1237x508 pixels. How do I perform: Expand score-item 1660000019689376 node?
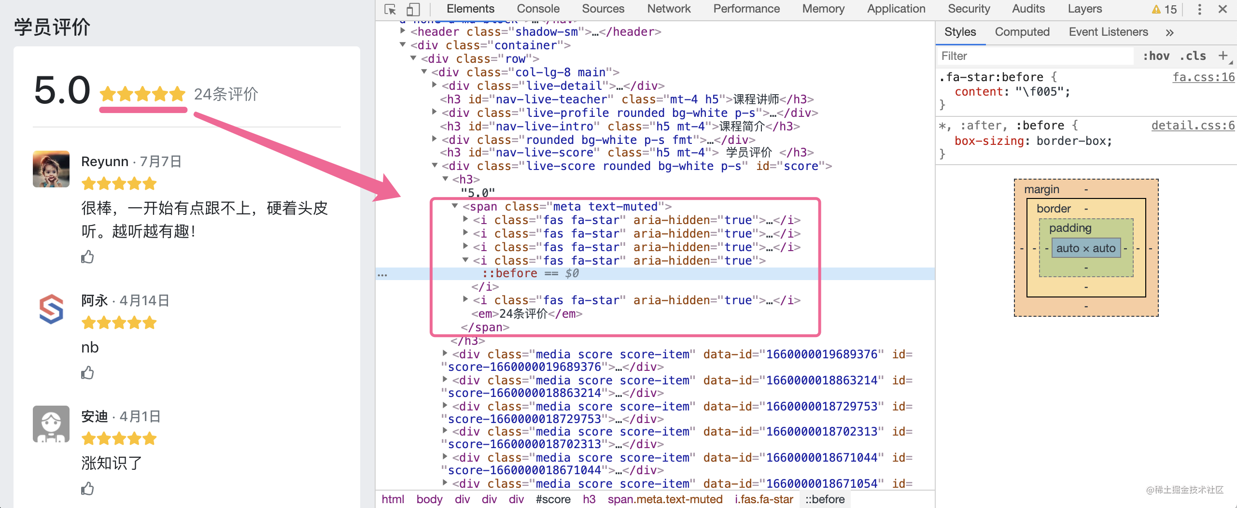click(x=445, y=353)
